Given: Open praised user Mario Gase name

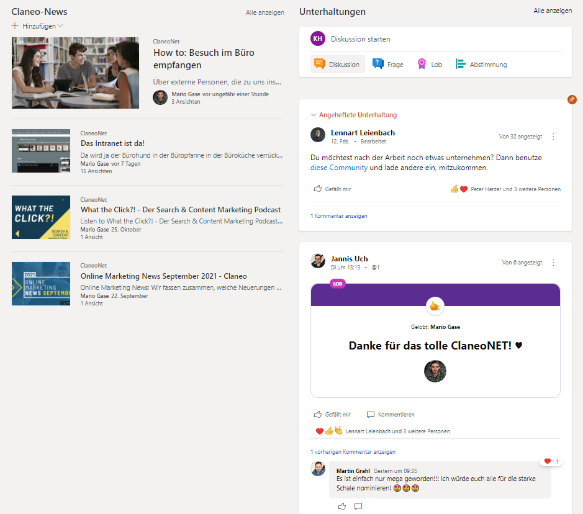Looking at the screenshot, I should click(x=445, y=327).
